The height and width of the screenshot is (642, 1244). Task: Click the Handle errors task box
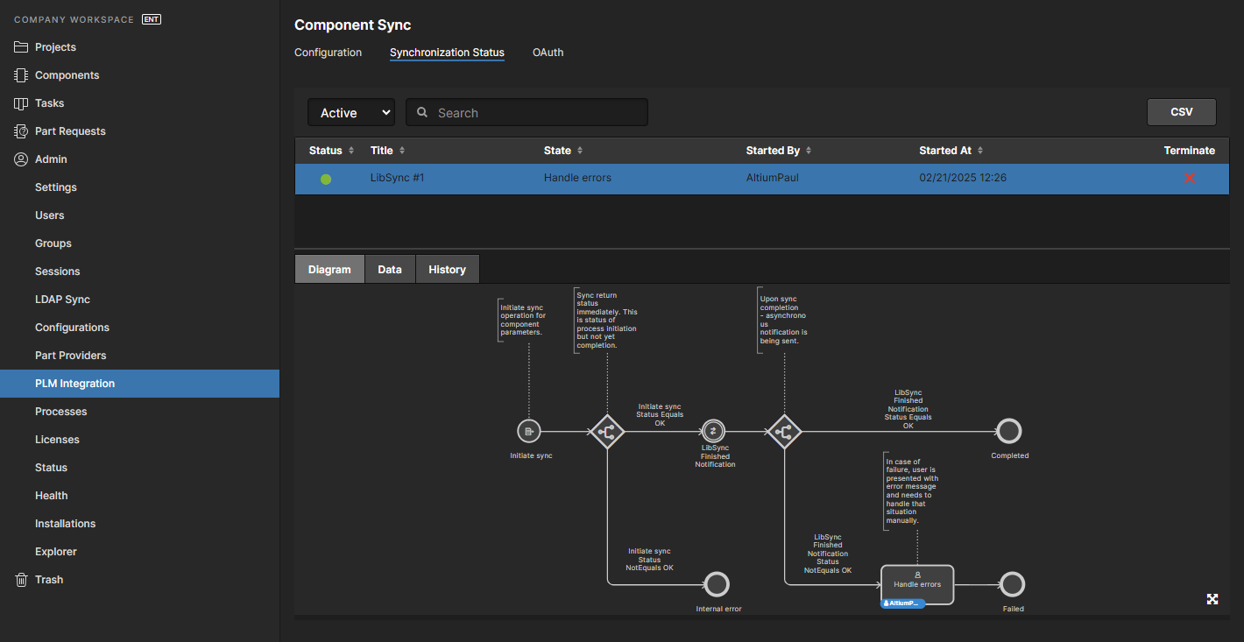click(916, 583)
